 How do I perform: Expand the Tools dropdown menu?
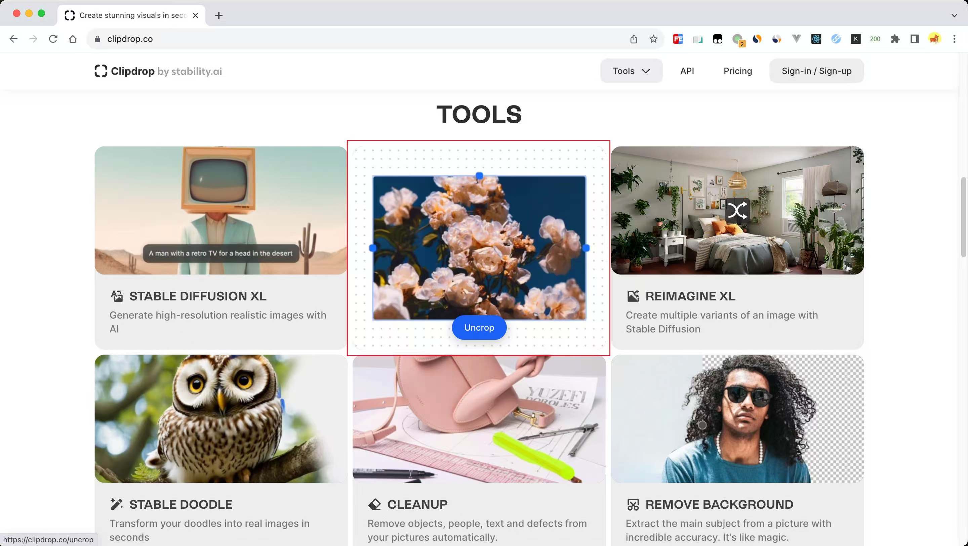[631, 71]
